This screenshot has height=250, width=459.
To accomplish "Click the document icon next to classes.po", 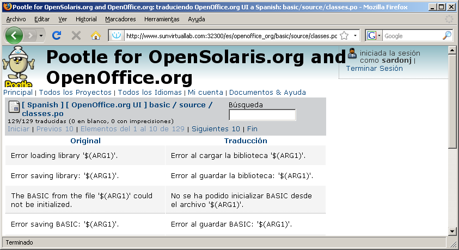I will 14,107.
